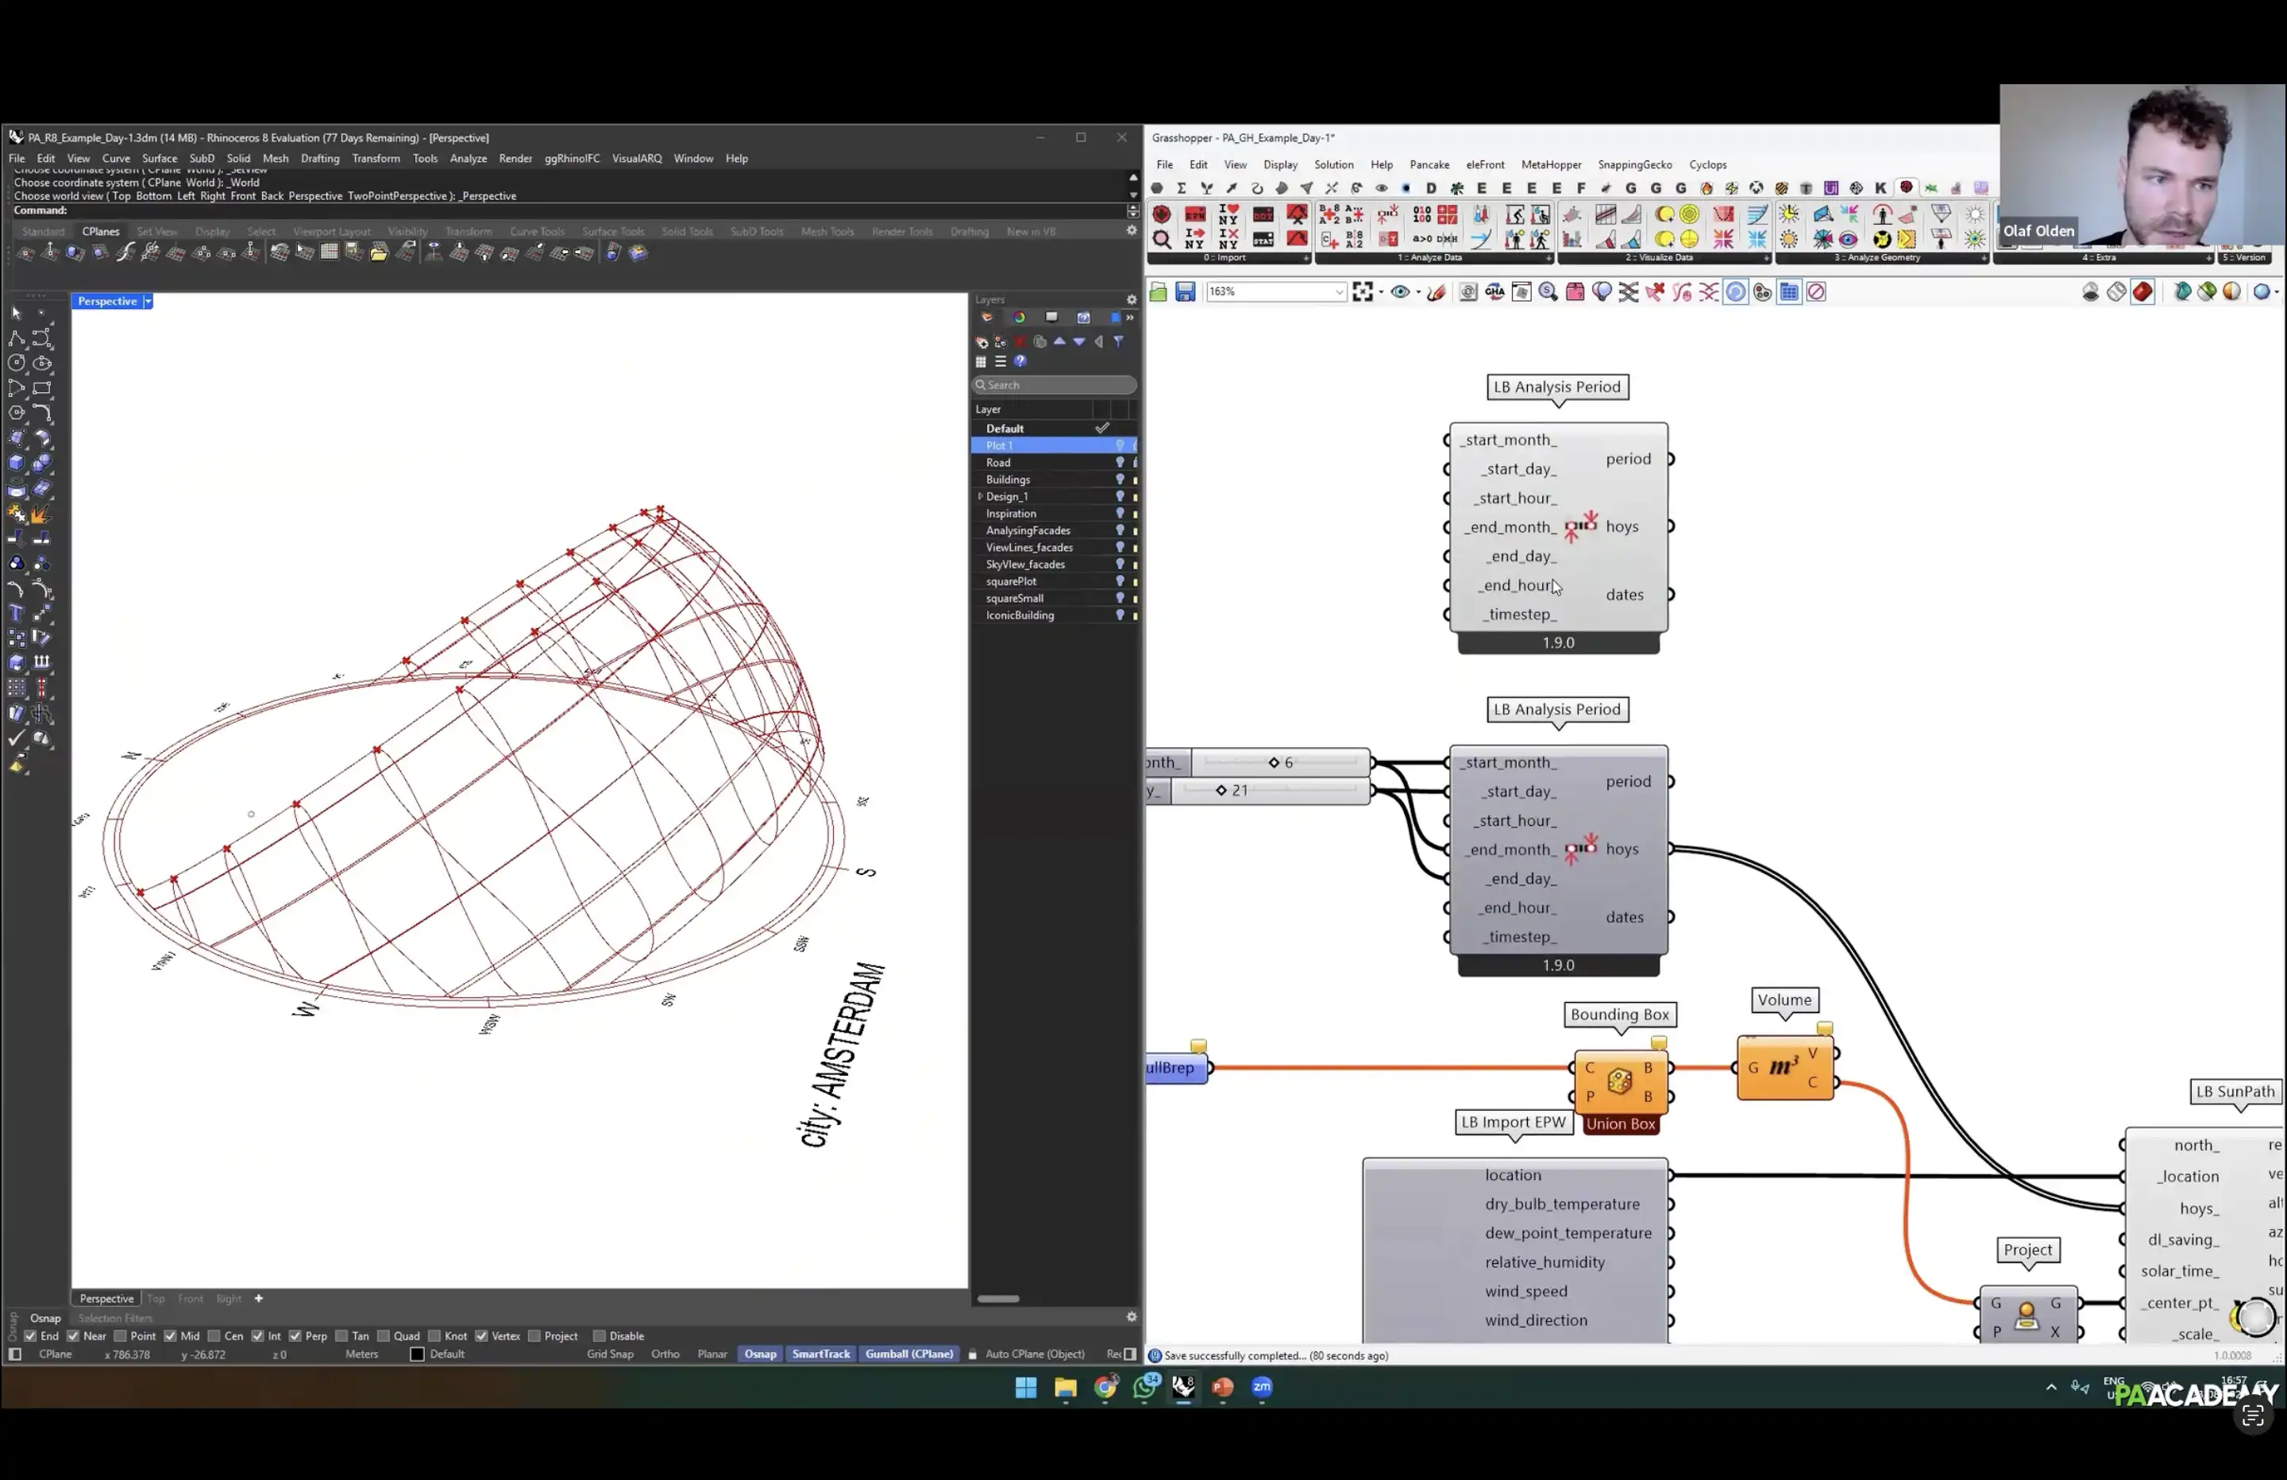Open Layers panel settings gear

[1132, 300]
